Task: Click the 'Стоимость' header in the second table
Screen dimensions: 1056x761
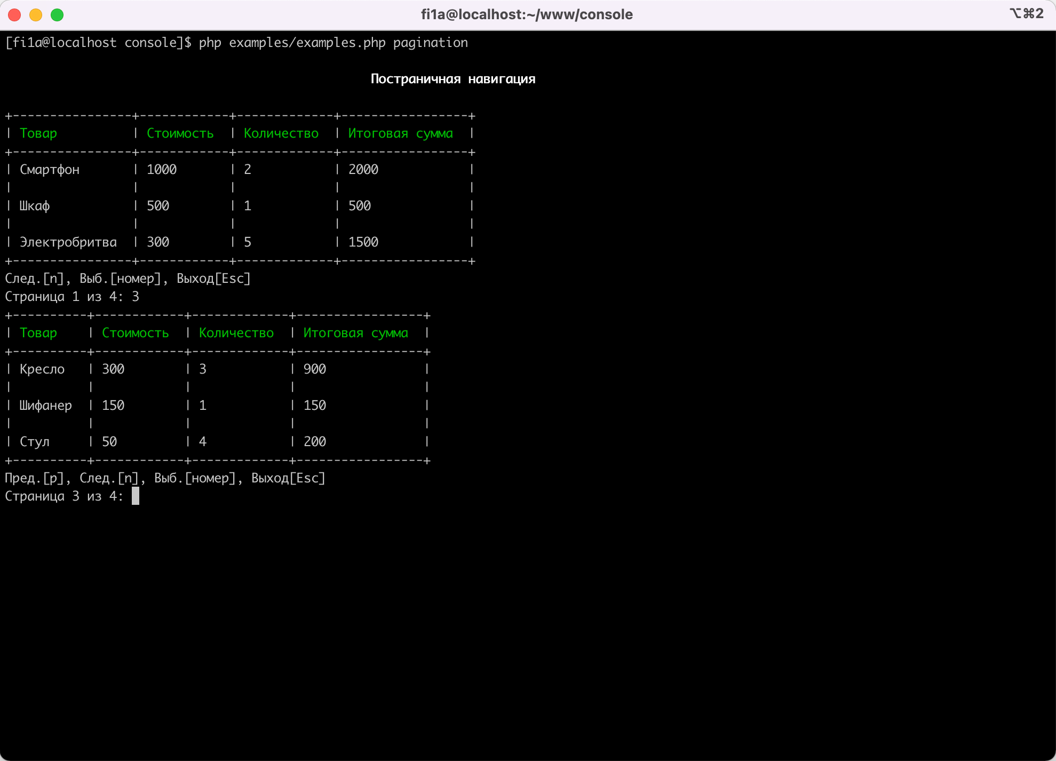Action: coord(136,333)
